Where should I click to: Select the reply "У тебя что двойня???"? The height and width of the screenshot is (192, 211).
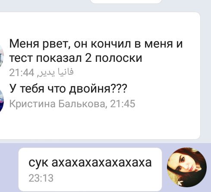pos(68,89)
